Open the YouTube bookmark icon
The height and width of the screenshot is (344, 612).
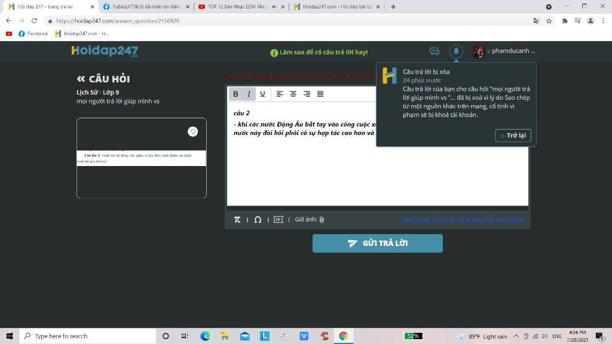pyautogui.click(x=8, y=33)
